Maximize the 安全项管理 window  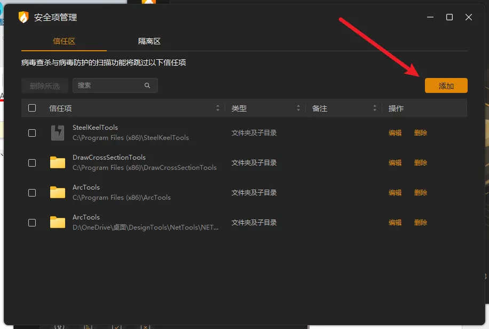[x=449, y=17]
